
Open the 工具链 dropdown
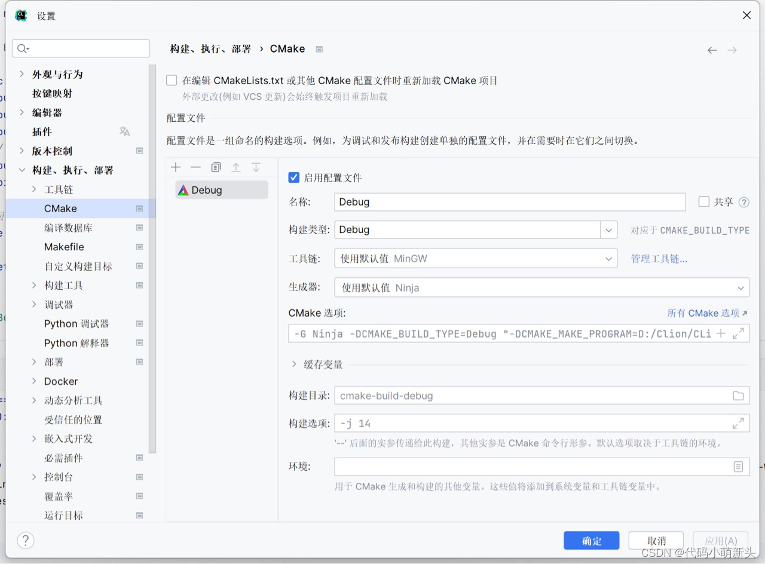(608, 259)
